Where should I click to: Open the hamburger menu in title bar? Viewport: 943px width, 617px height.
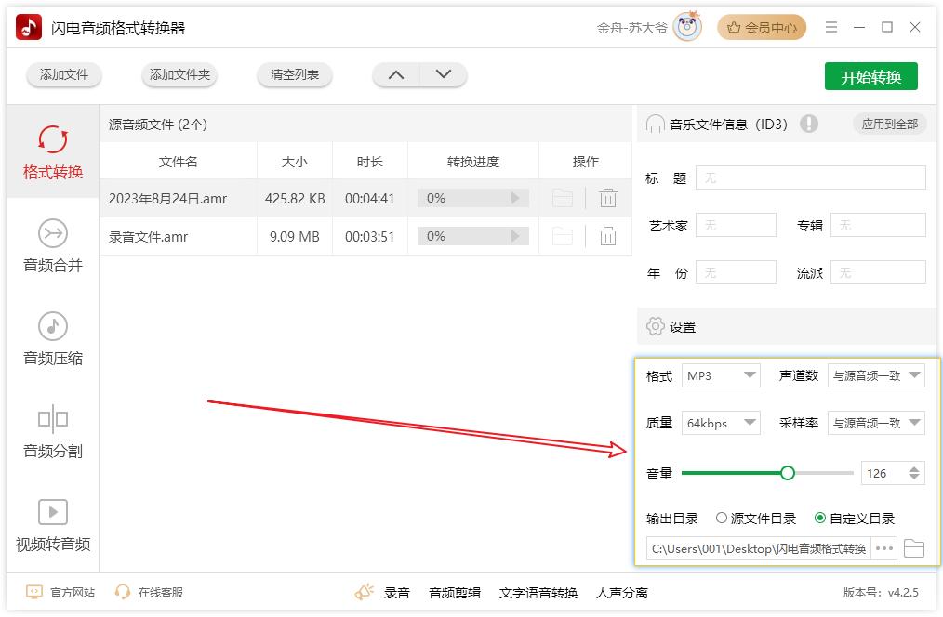click(830, 28)
